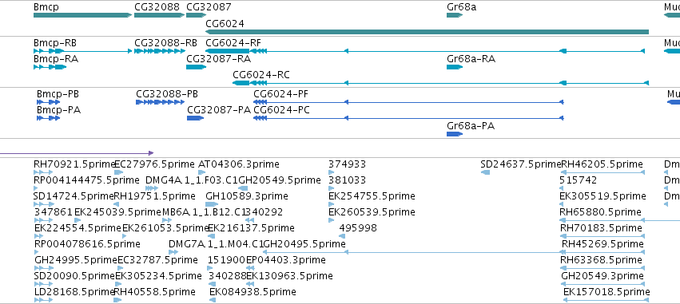Image resolution: width=680 pixels, height=304 pixels.
Task: Open EST RH70183.5prime
Action: click(601, 228)
